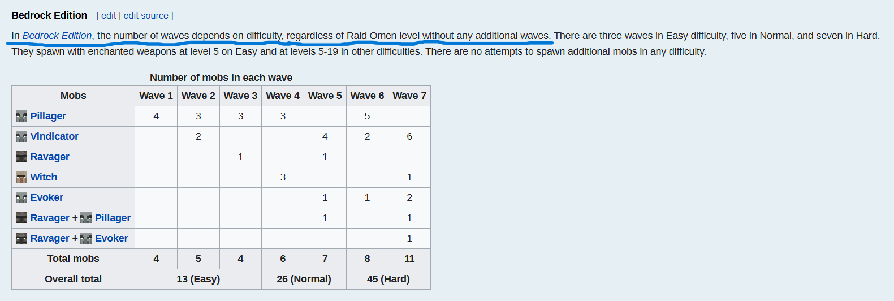
Task: Click the Pillager mob face icon
Action: 21,117
